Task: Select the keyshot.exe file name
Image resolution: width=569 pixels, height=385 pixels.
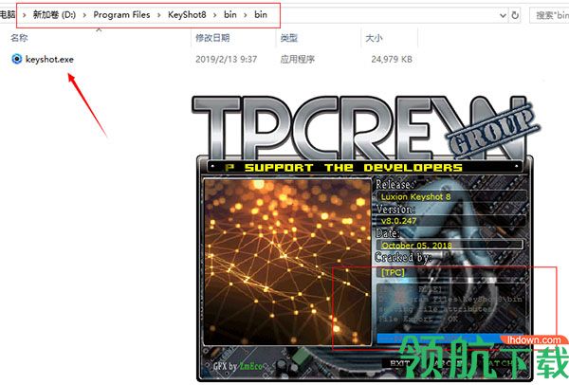Action: 49,59
